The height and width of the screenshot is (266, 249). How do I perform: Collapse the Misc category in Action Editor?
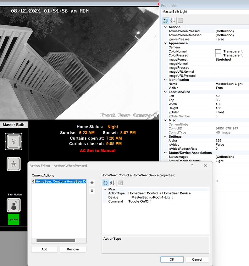click(x=105, y=189)
